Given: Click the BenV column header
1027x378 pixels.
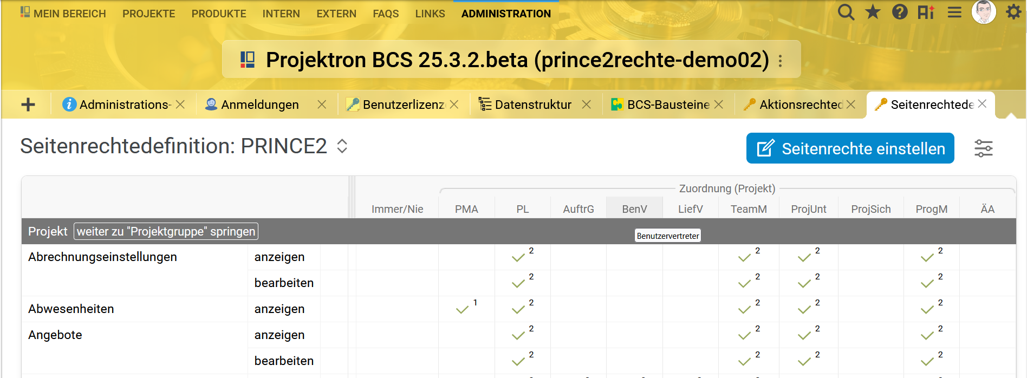Looking at the screenshot, I should coord(634,209).
